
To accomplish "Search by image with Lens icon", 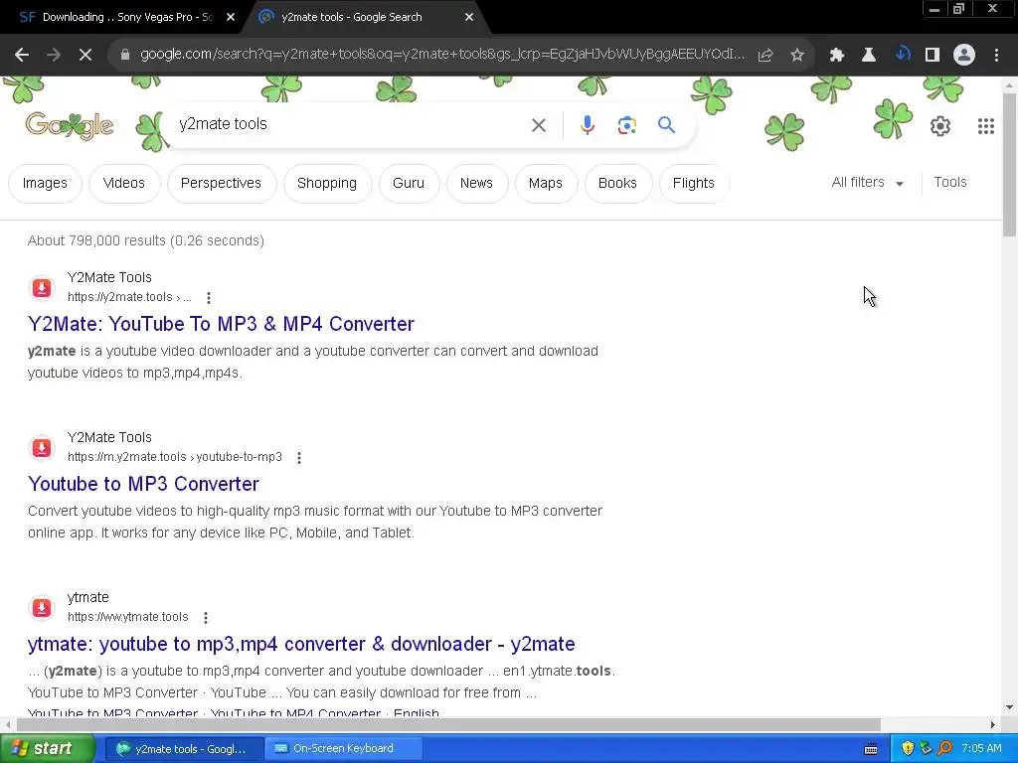I will (x=626, y=125).
